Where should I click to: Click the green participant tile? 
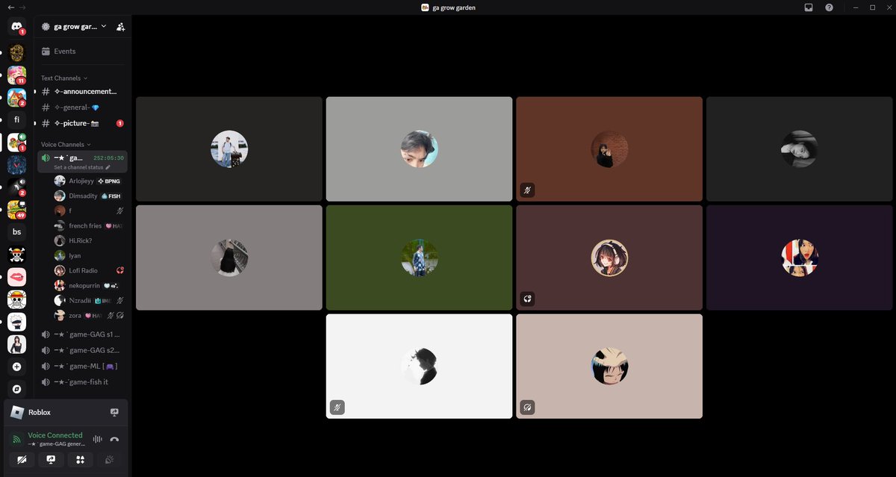coord(419,258)
